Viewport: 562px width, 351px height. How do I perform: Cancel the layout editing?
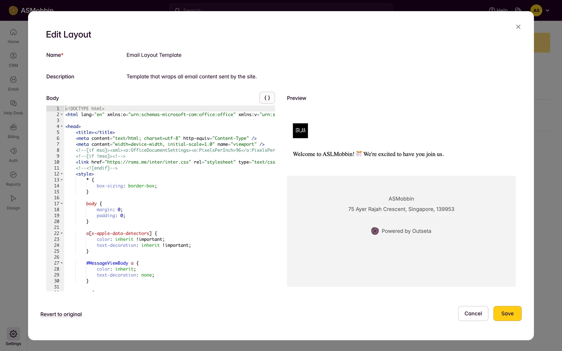pos(473,314)
